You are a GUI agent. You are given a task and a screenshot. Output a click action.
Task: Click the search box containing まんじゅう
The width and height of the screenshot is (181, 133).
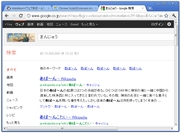[x=106, y=37]
